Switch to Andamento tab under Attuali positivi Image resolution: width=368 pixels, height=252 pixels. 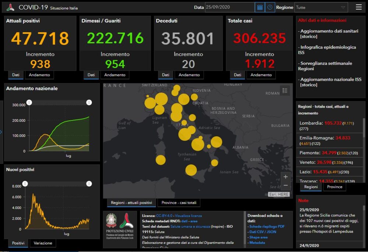coord(39,75)
